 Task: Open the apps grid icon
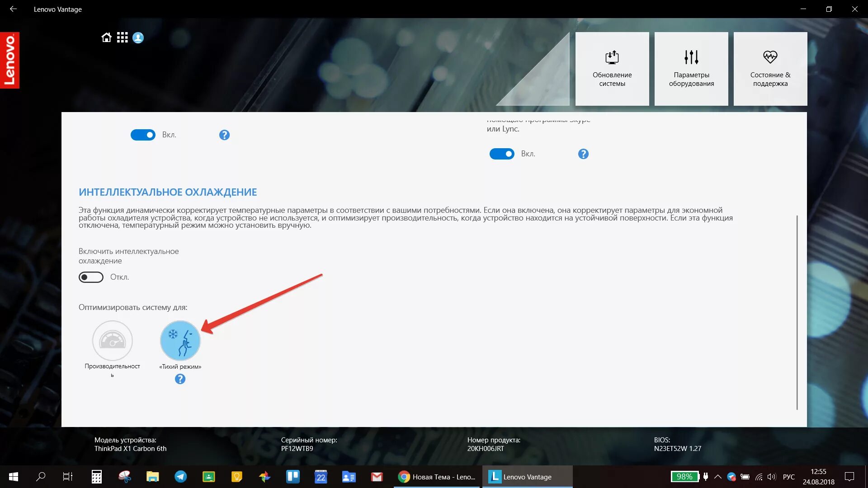(x=122, y=38)
